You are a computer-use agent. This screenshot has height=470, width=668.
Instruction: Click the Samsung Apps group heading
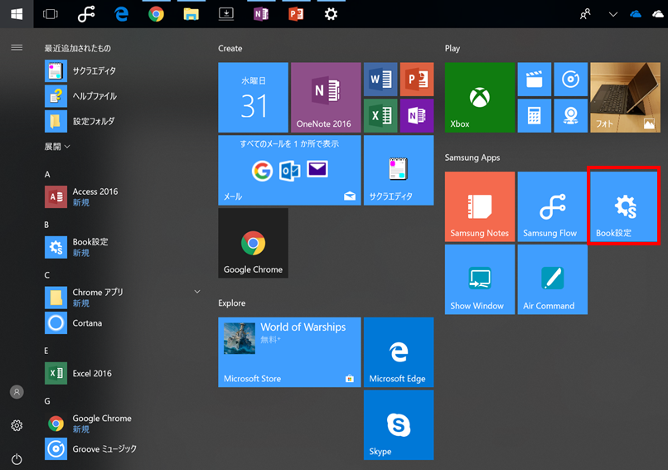click(472, 157)
